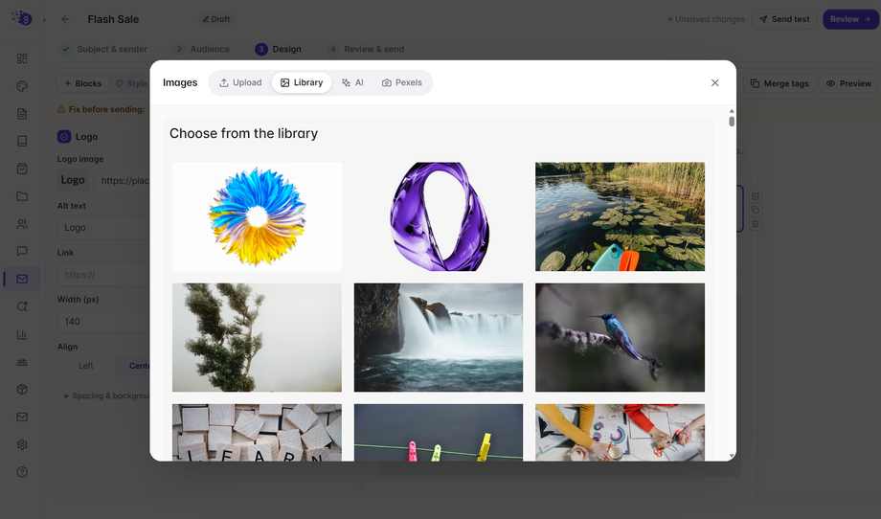Edit the Alt text field
The image size is (881, 519).
tap(103, 228)
